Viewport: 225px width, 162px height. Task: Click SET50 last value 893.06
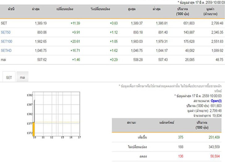[x=42, y=32]
